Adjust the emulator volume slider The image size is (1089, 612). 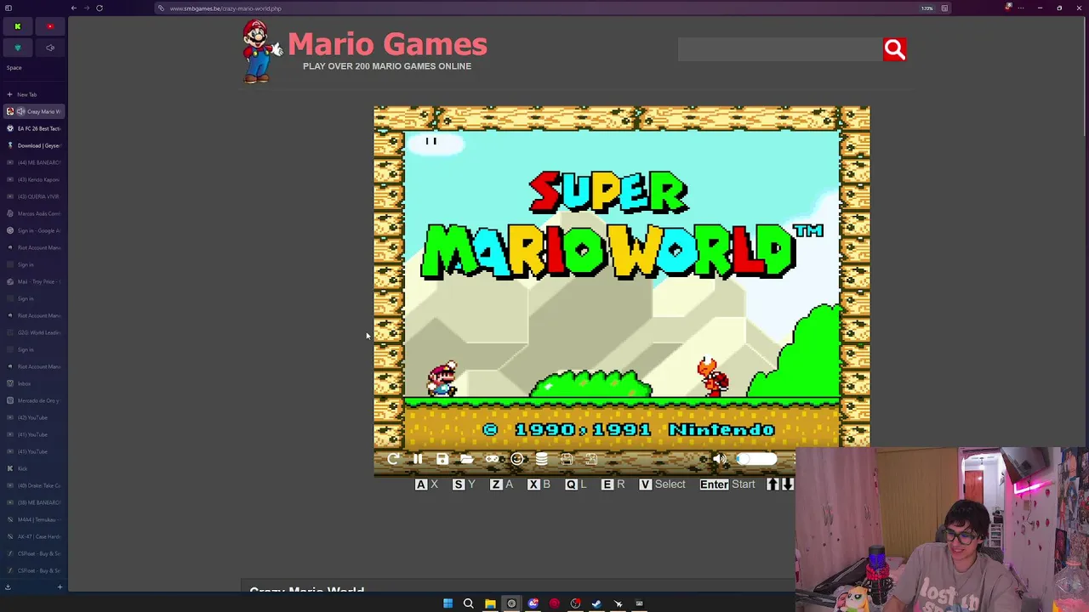(756, 459)
